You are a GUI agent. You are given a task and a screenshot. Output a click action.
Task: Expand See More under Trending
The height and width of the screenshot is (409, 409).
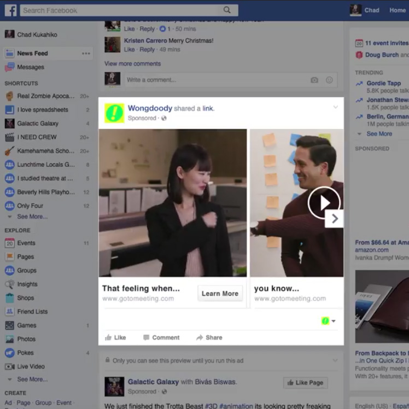[379, 134]
